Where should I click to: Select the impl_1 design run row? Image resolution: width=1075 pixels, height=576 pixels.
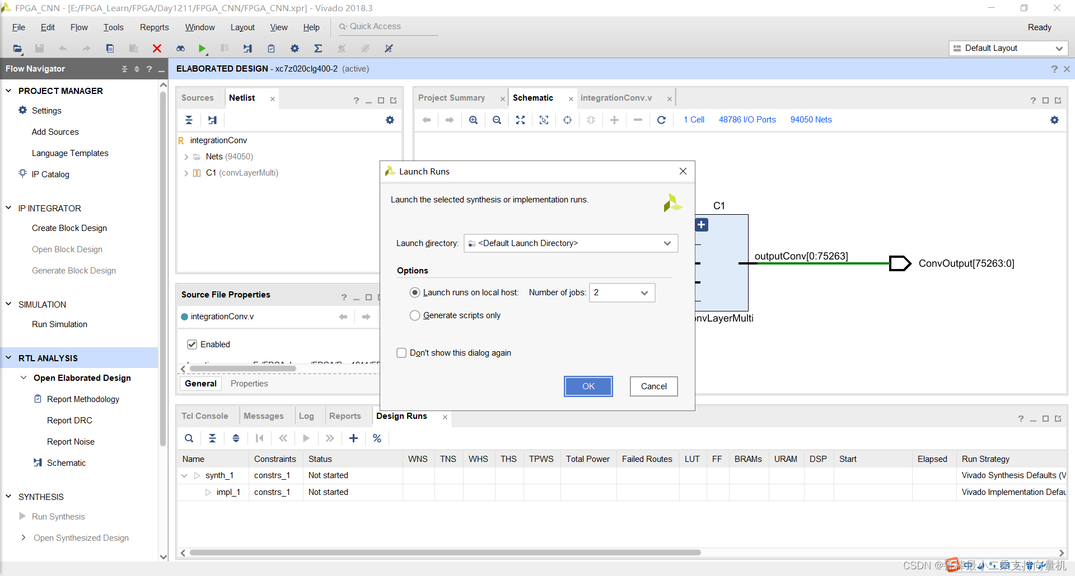coord(621,492)
